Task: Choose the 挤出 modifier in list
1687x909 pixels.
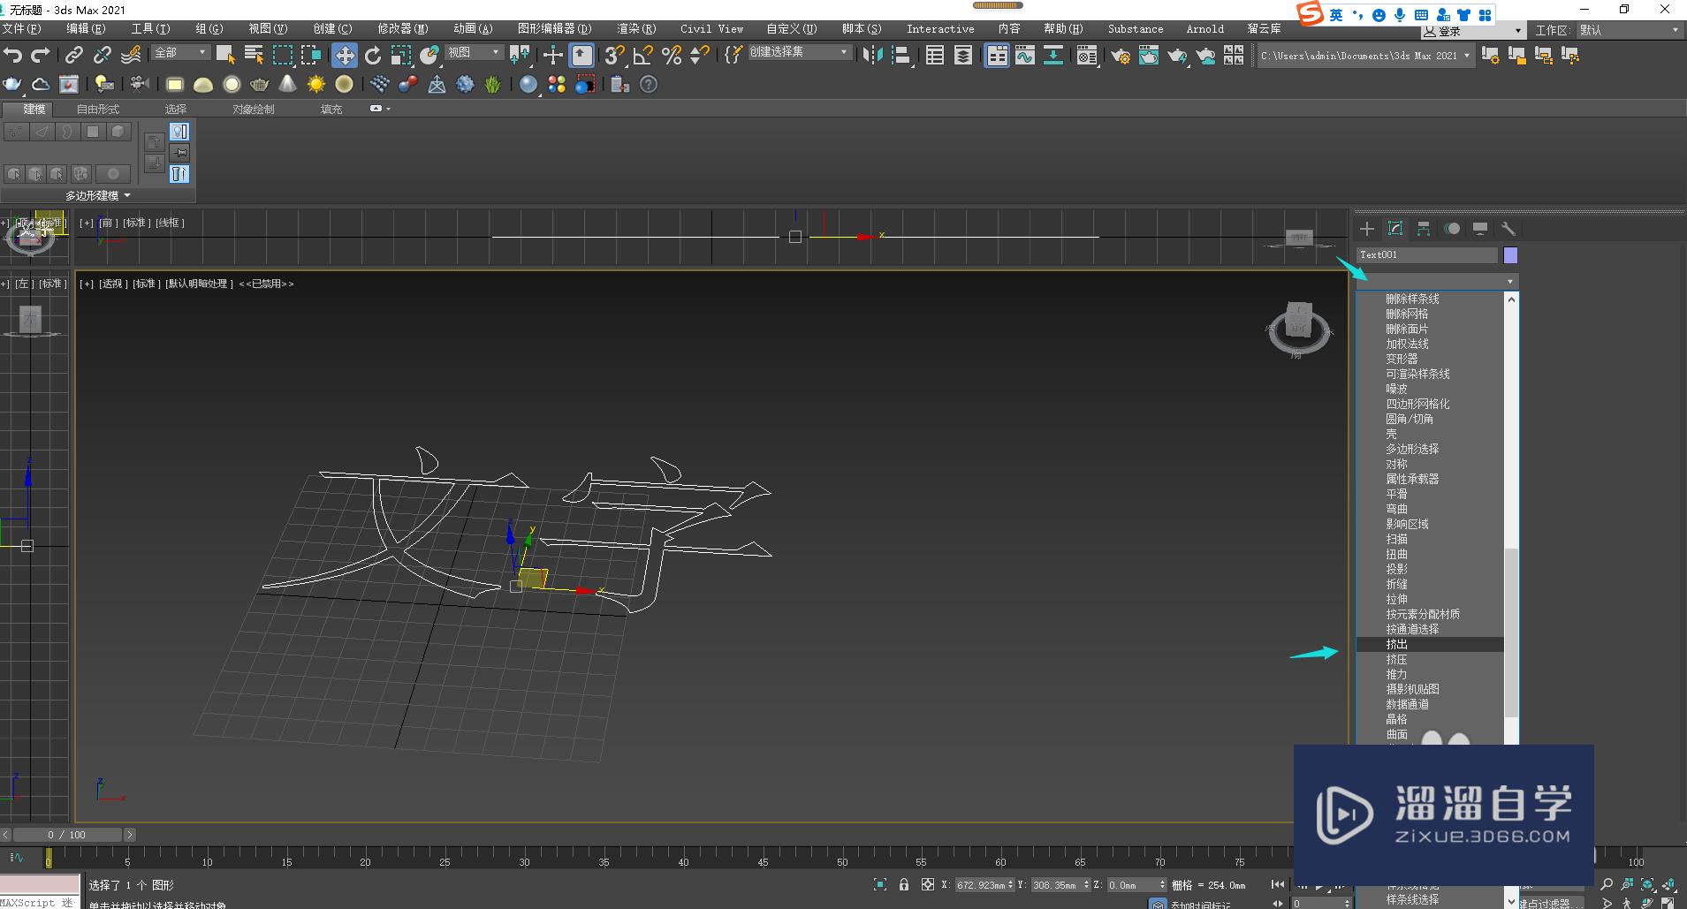Action: click(1430, 645)
